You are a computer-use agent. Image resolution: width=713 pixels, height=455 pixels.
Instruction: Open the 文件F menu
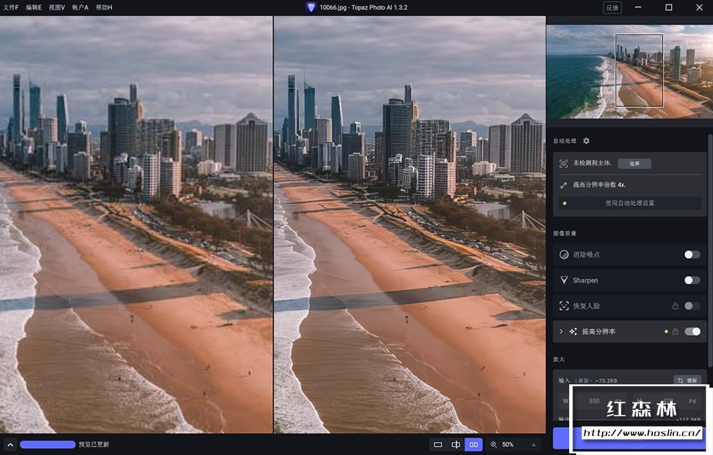pos(11,7)
